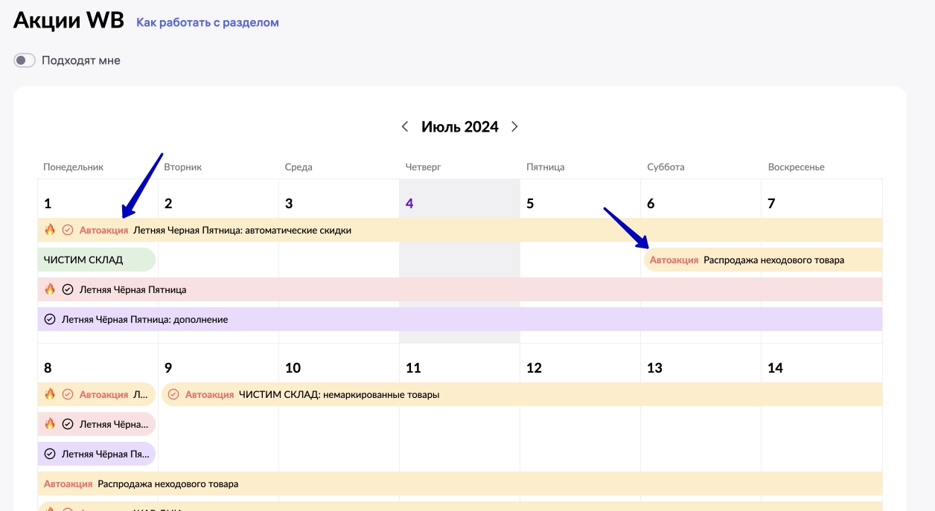Select day 2 in the calendar

coord(168,203)
